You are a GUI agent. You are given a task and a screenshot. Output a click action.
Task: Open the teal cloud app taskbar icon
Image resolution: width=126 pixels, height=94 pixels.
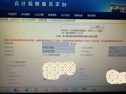tap(75, 89)
